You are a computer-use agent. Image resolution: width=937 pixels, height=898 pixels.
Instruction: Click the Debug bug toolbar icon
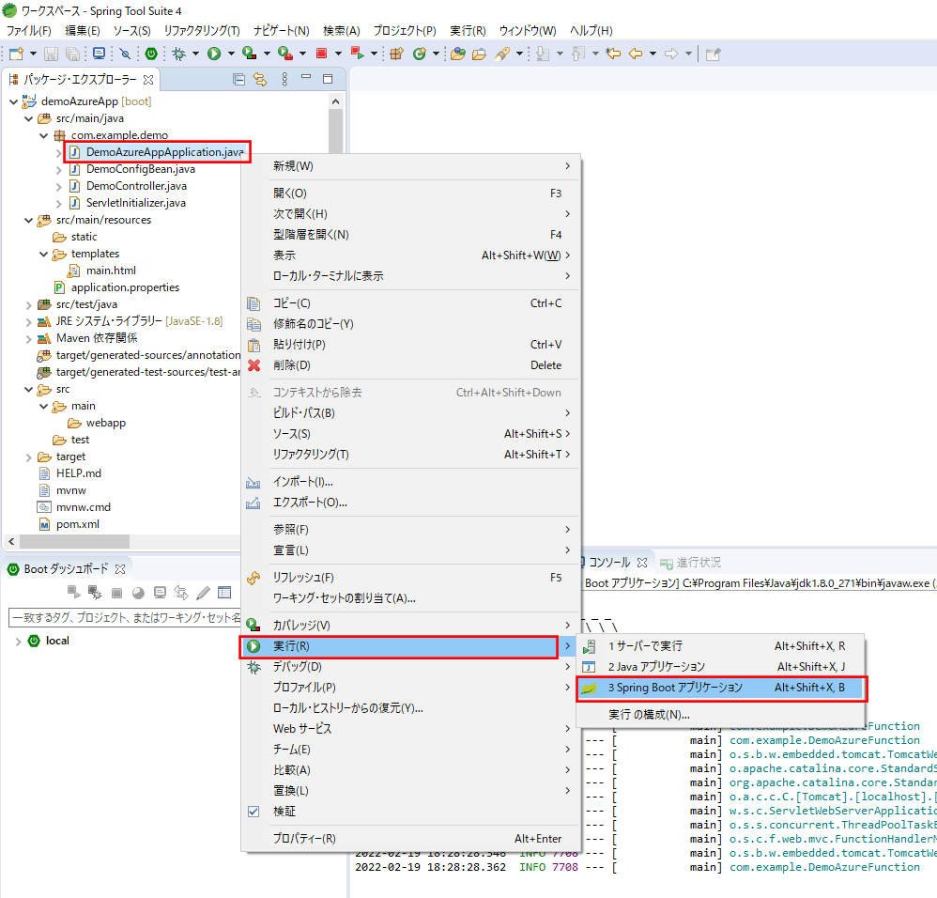tap(178, 54)
